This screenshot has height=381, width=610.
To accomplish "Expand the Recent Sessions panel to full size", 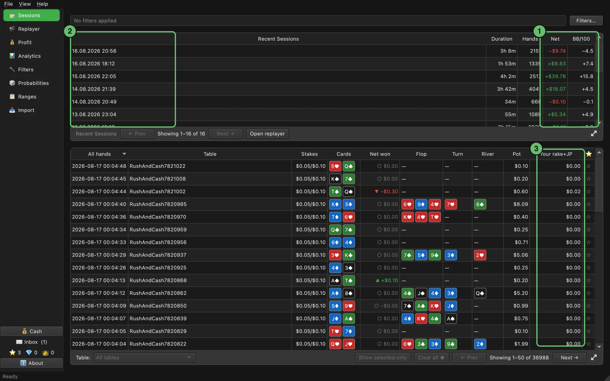I will pyautogui.click(x=594, y=134).
